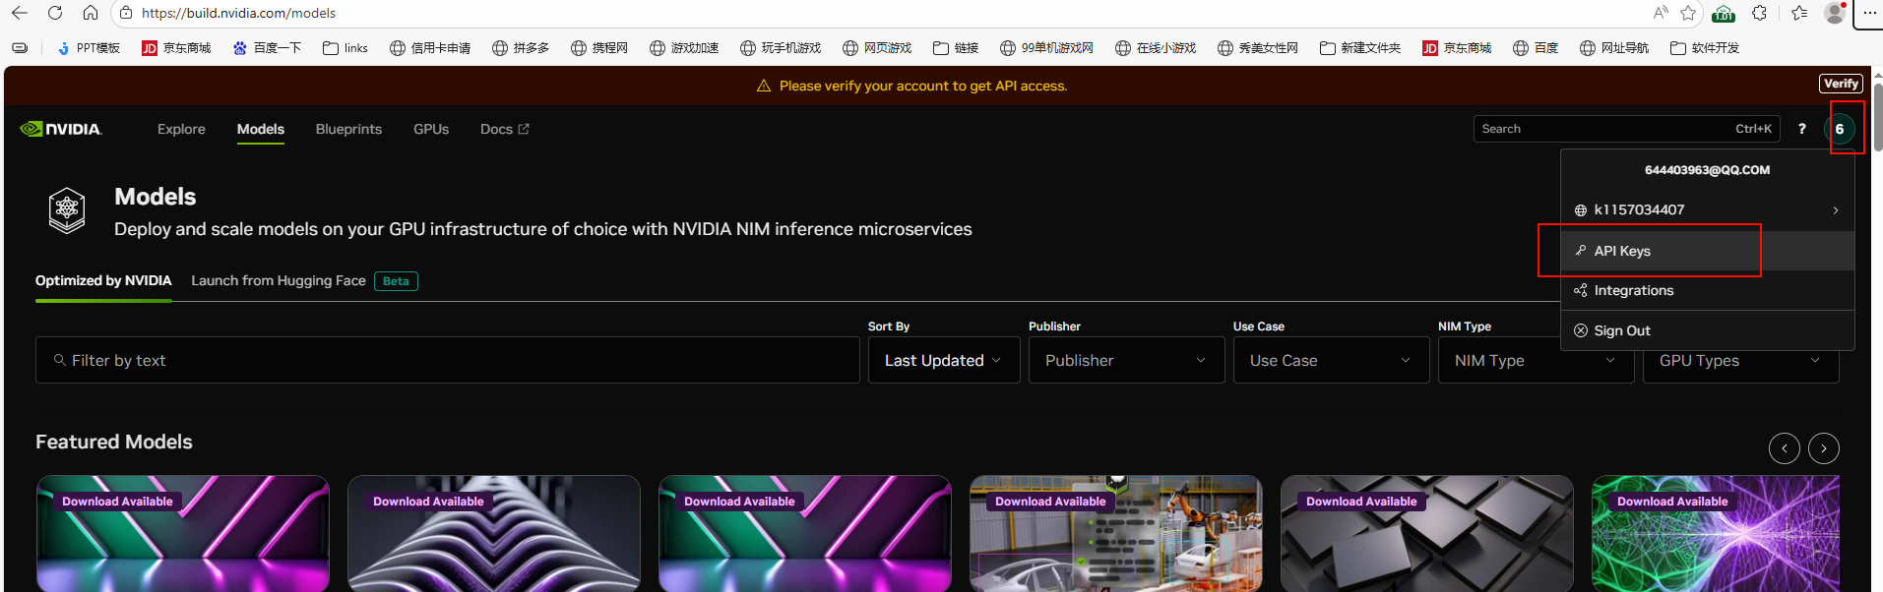Open Sort By Last Updated dropdown
Viewport: 1883px width, 592px height.
(x=944, y=360)
